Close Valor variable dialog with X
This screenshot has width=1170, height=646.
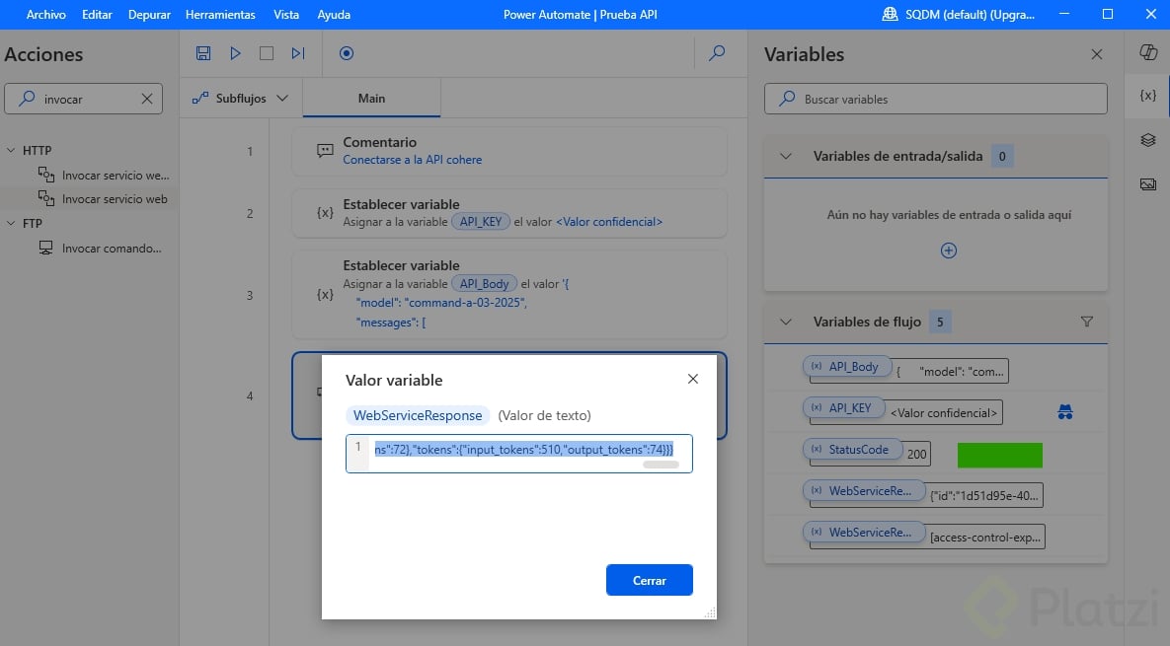pyautogui.click(x=692, y=380)
